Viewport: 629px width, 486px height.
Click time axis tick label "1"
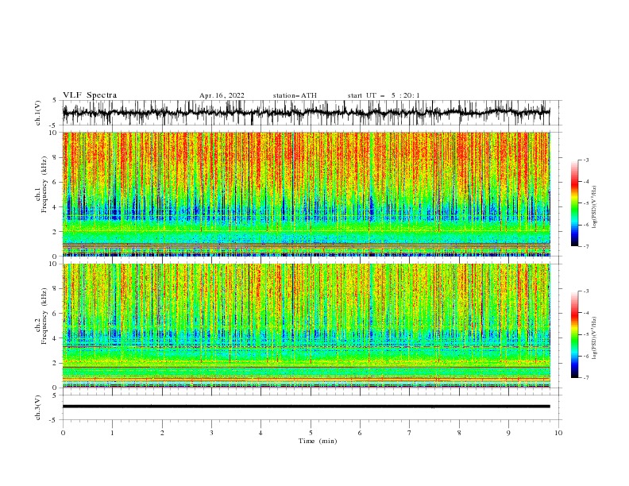pyautogui.click(x=112, y=433)
